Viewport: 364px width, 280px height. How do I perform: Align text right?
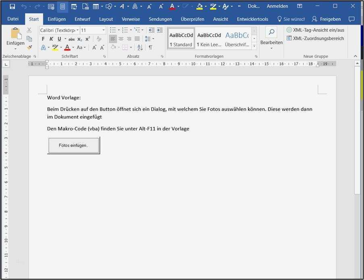(x=129, y=39)
